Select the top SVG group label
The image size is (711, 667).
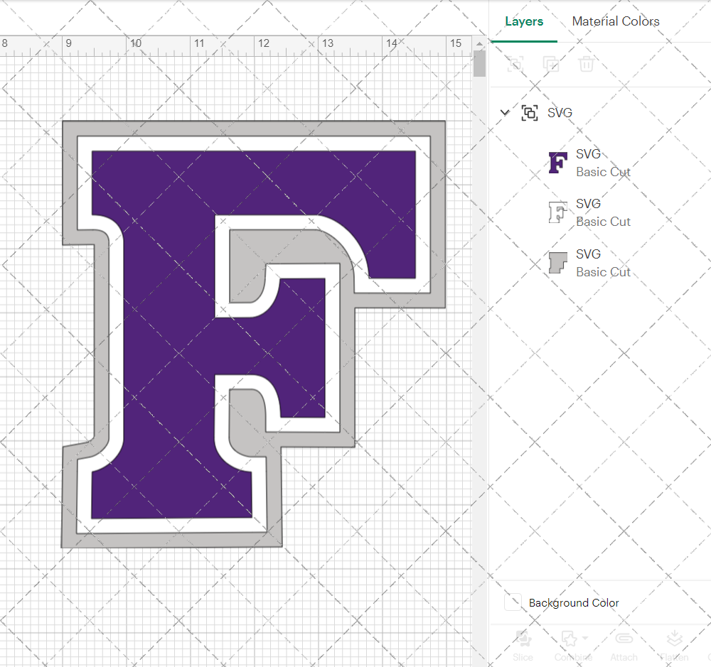(x=560, y=112)
